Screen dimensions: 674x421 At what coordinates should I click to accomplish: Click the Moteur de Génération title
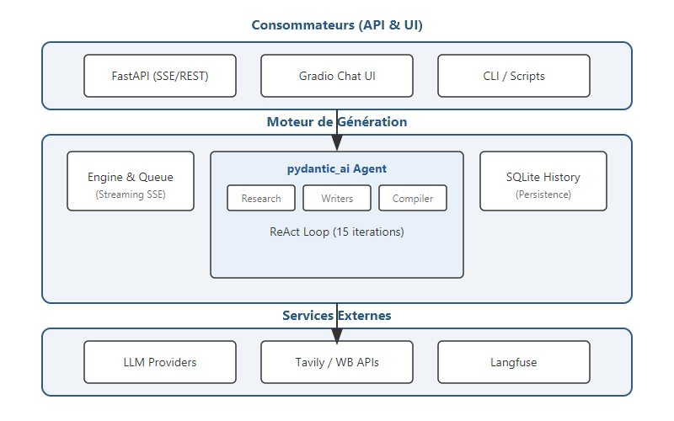pyautogui.click(x=337, y=122)
